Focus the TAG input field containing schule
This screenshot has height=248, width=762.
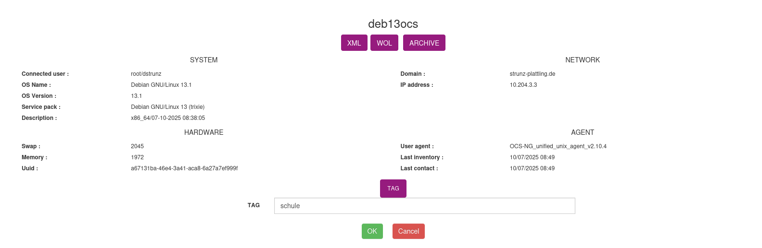click(x=424, y=206)
